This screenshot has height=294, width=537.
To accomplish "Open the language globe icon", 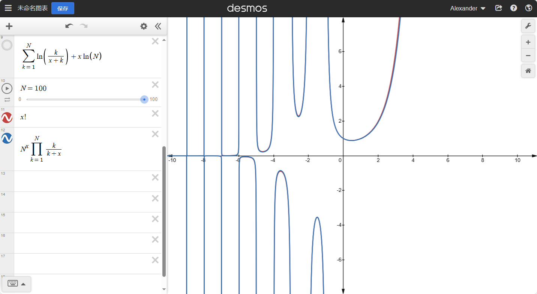I will pos(529,8).
